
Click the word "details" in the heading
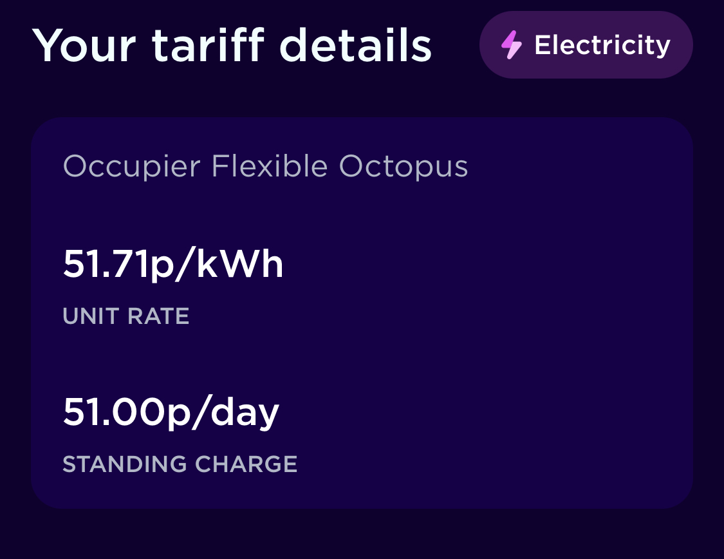[x=357, y=45]
